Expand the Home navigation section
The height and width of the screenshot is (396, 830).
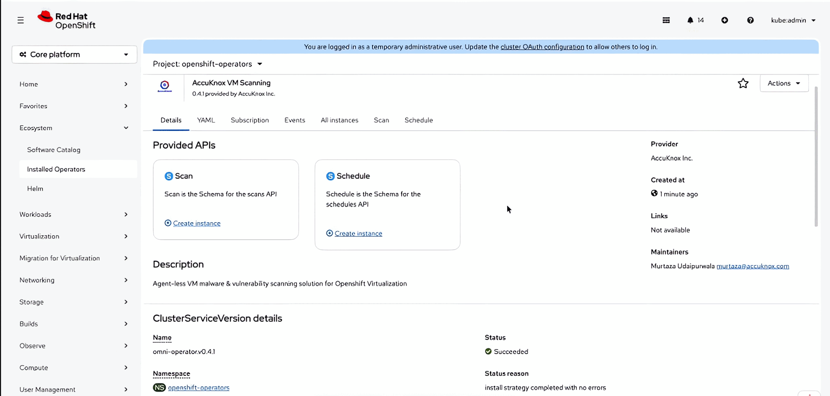[74, 84]
